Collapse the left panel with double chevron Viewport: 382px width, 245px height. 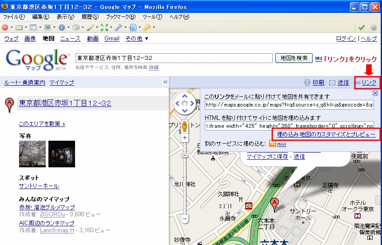click(165, 82)
